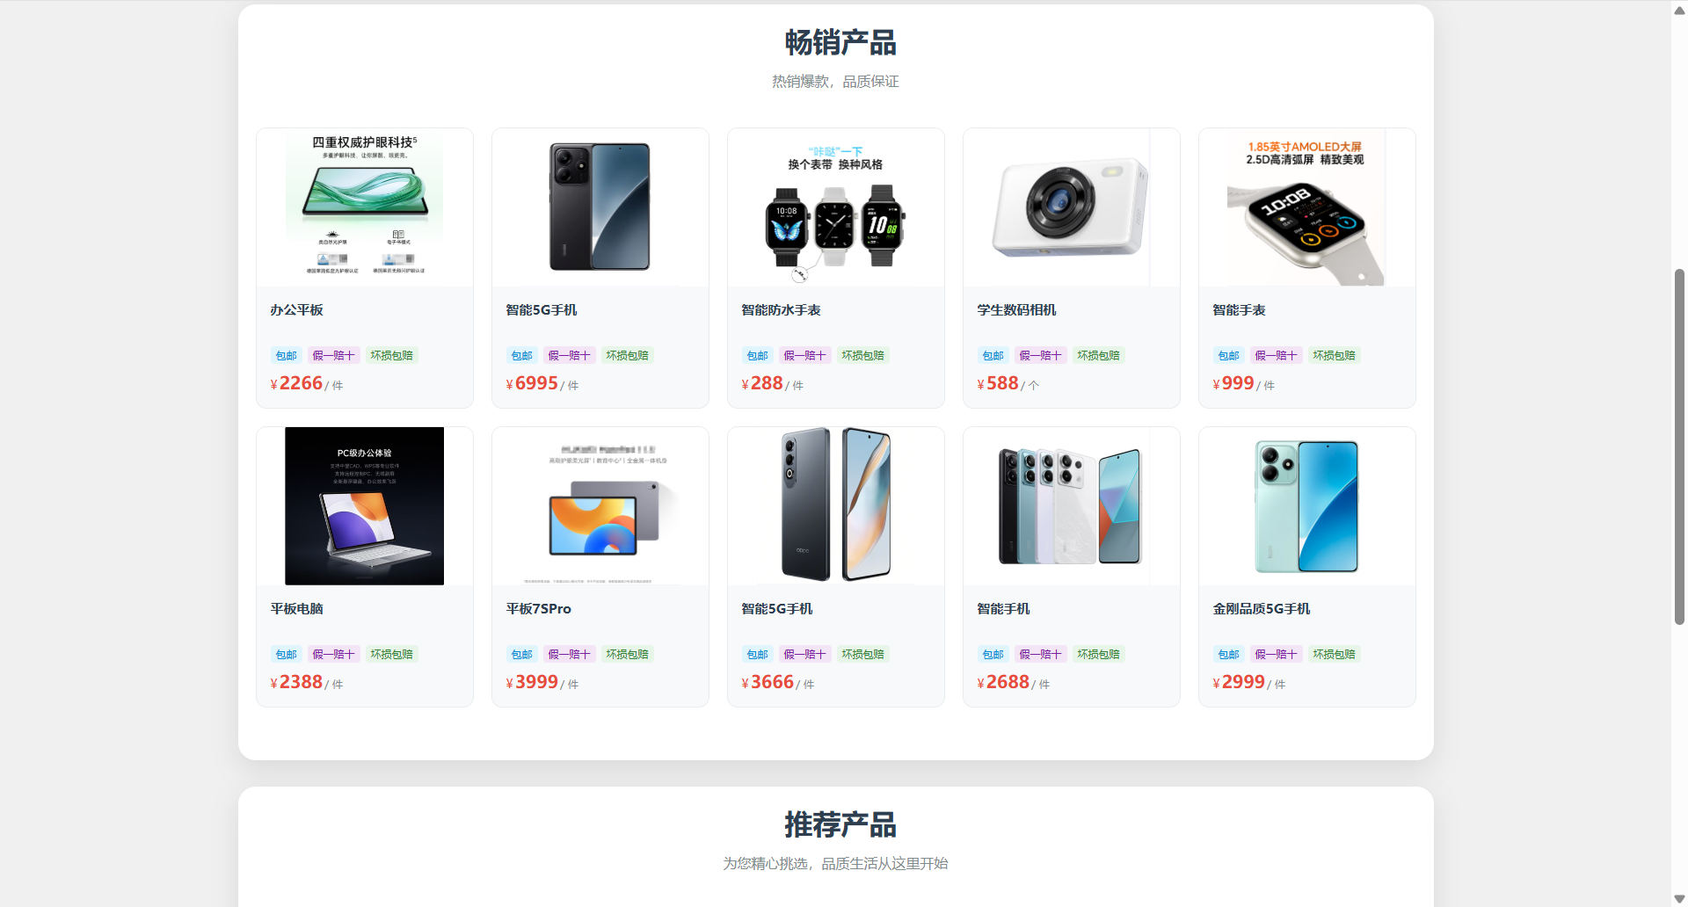Open the 办公平板 product image
1688x907 pixels.
365,207
